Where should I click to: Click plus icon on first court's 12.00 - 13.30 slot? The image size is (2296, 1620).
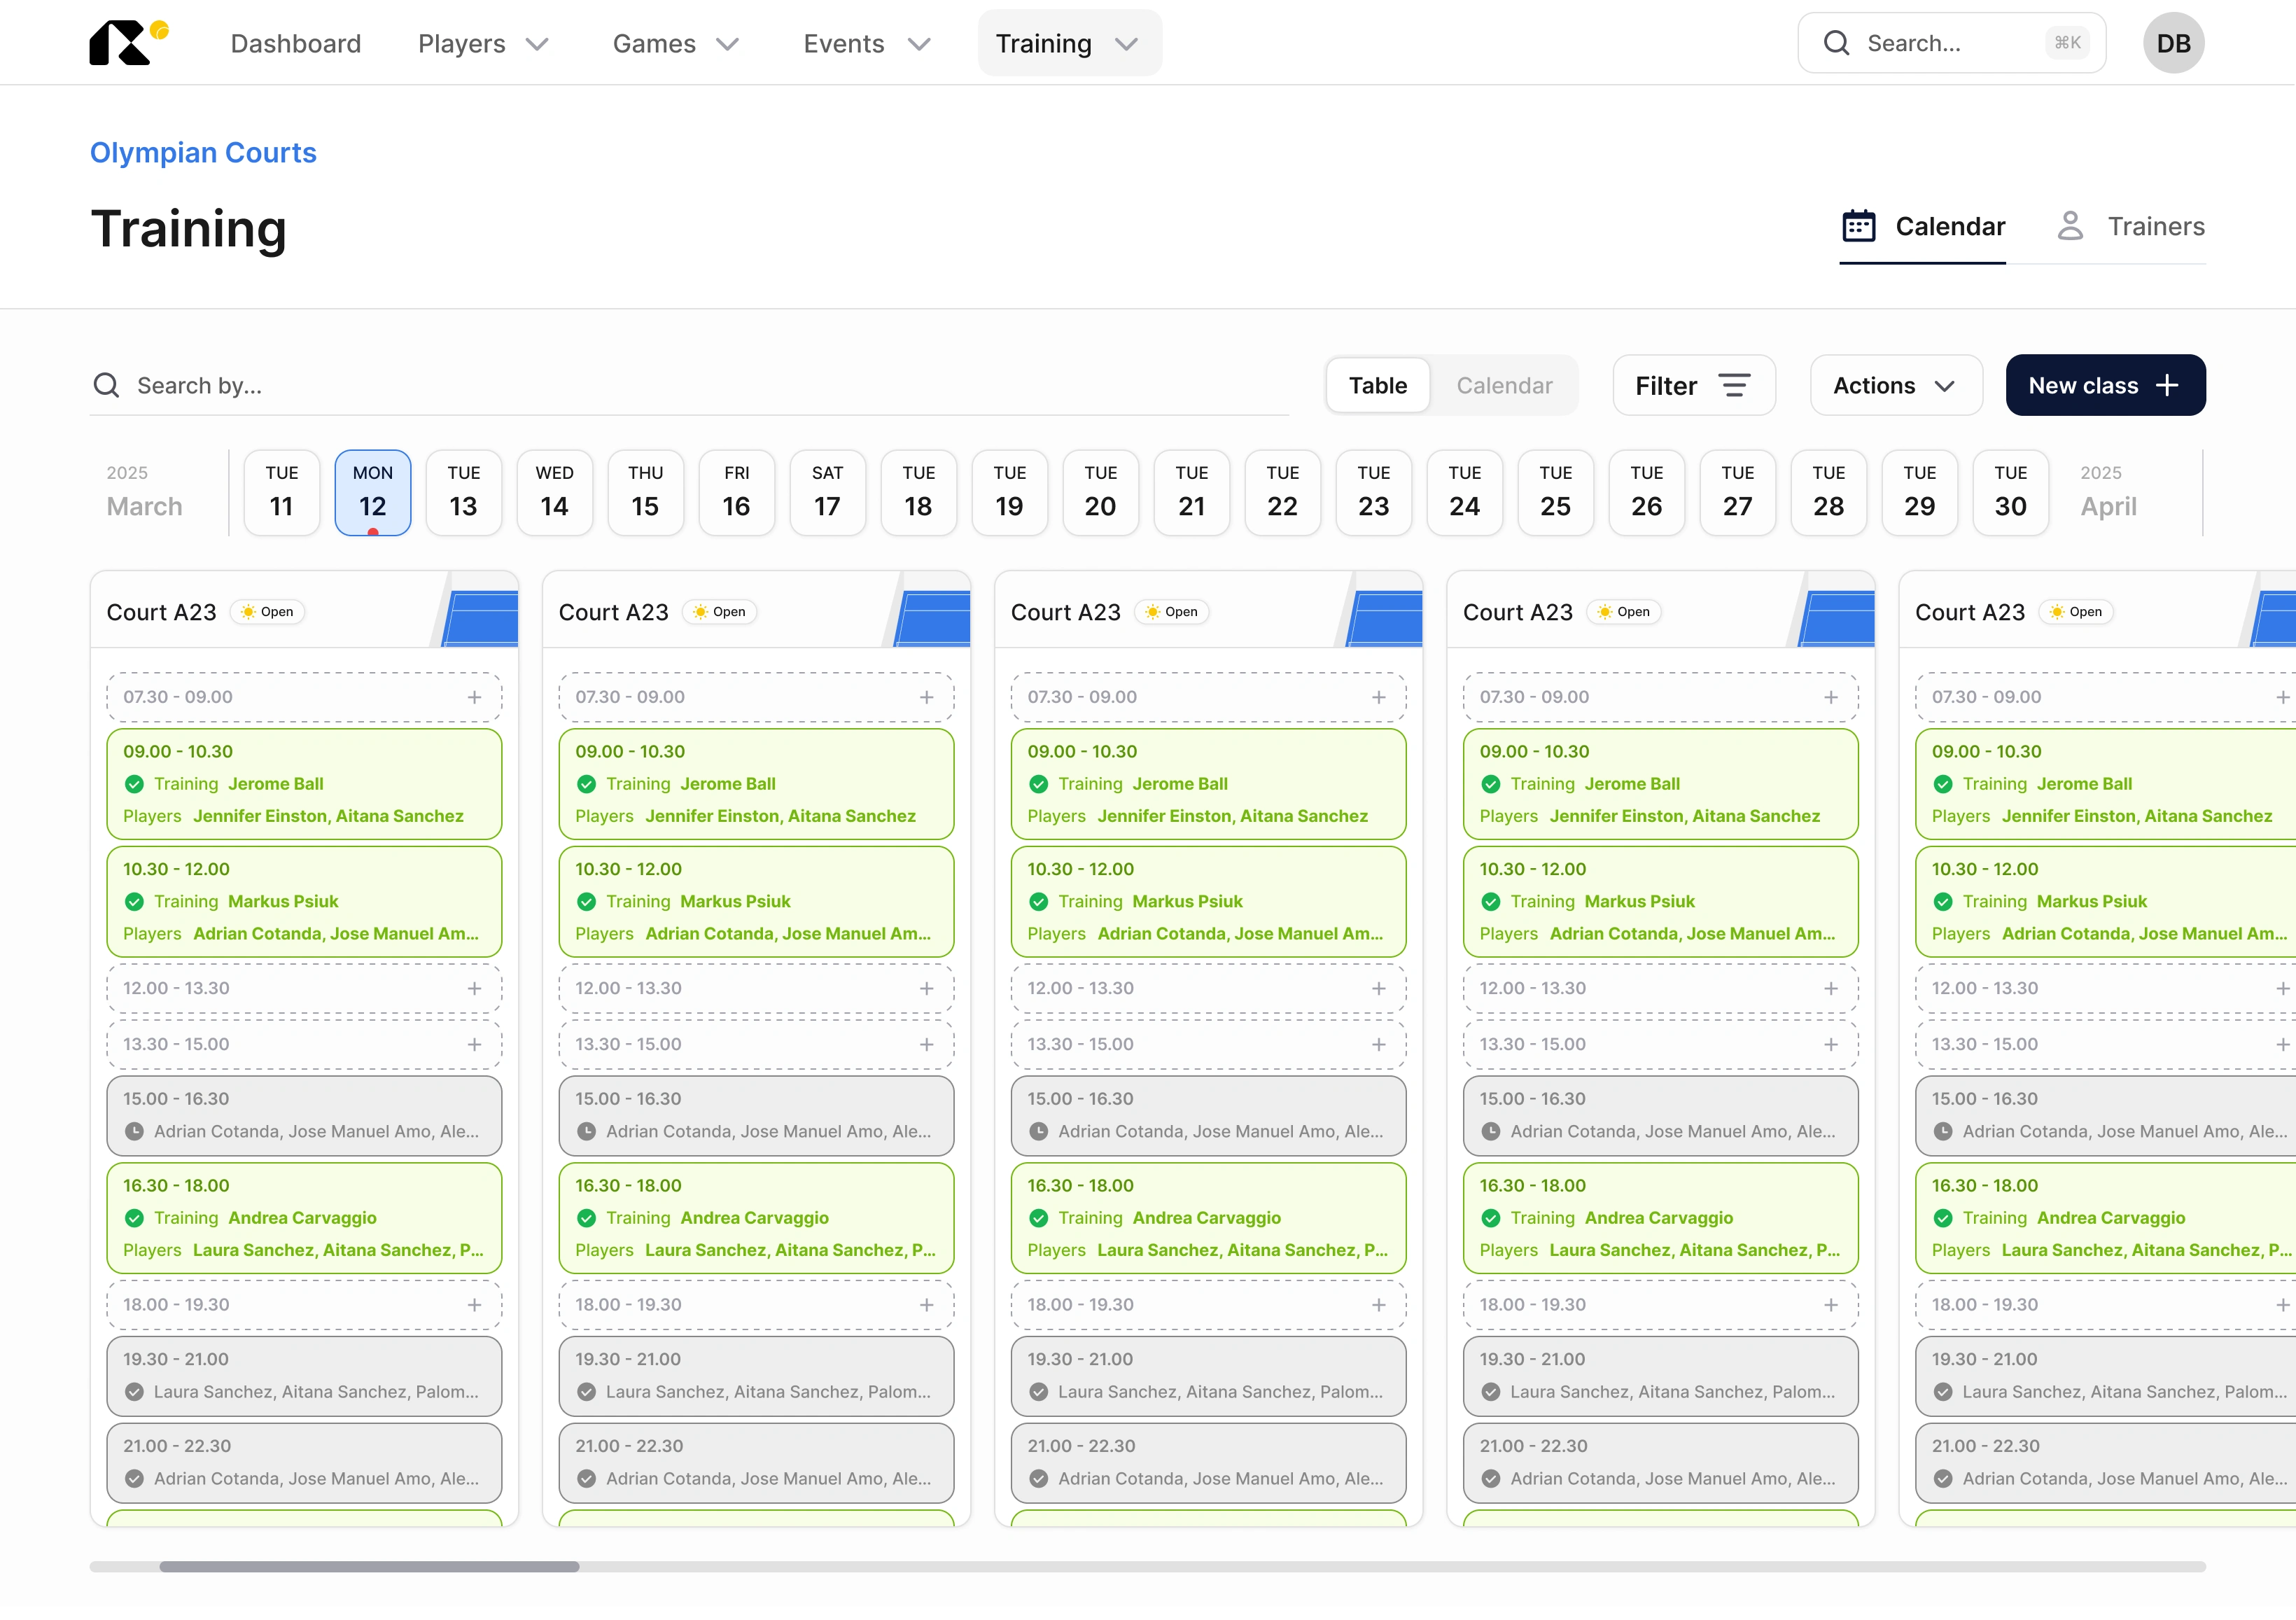(474, 988)
